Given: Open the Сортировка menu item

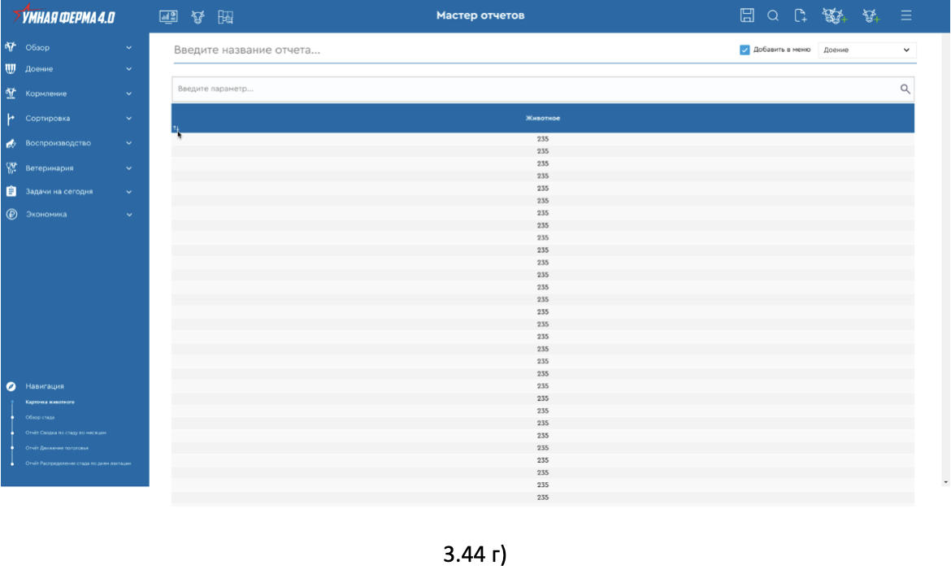Looking at the screenshot, I should coord(47,118).
